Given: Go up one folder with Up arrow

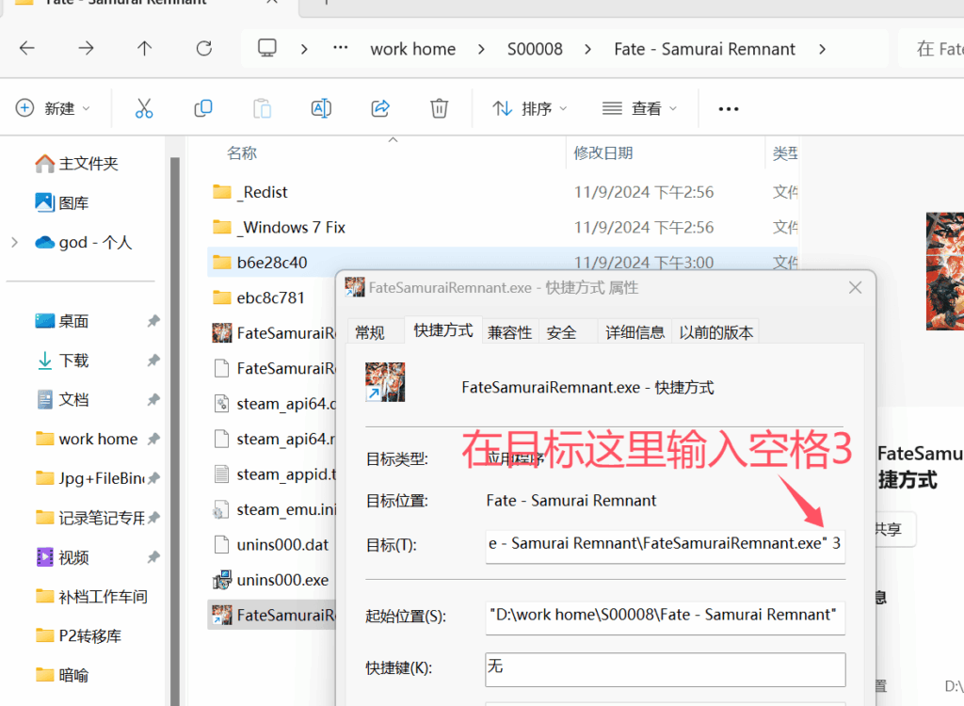Looking at the screenshot, I should pos(144,49).
